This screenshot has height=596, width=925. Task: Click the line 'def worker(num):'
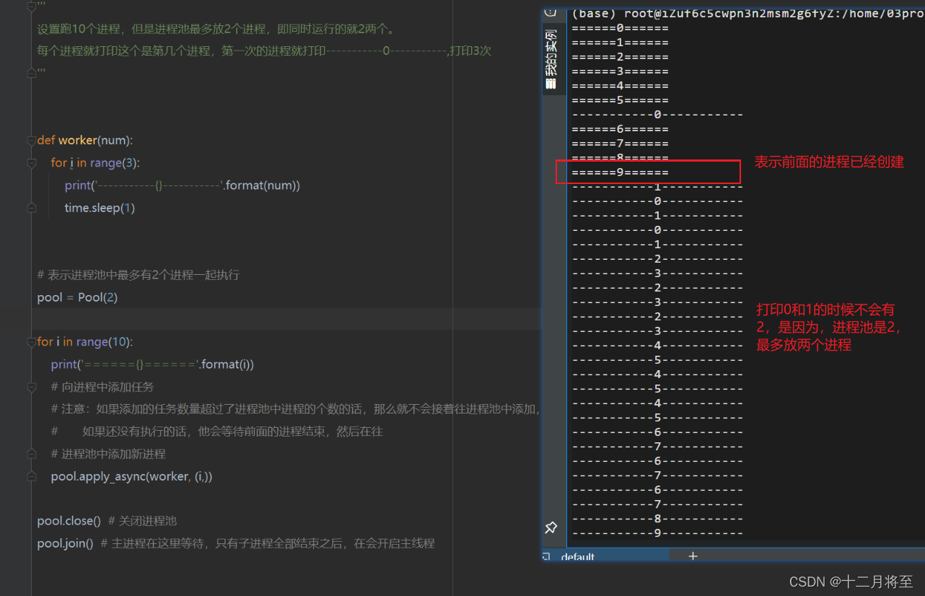85,140
